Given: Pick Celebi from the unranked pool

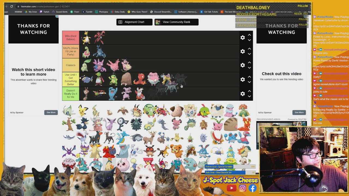Looking at the screenshot, I should 68,111.
